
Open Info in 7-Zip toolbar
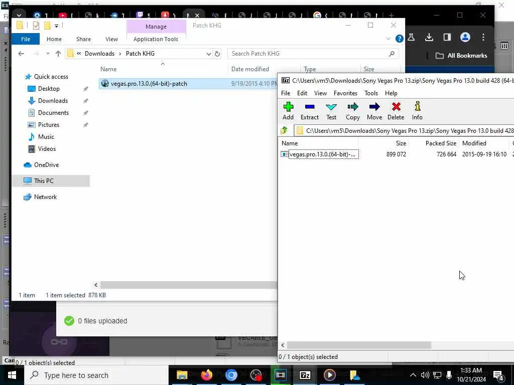417,111
